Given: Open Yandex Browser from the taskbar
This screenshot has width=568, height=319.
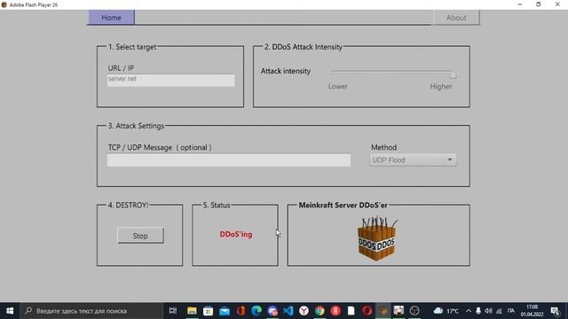Looking at the screenshot, I should click(x=304, y=311).
